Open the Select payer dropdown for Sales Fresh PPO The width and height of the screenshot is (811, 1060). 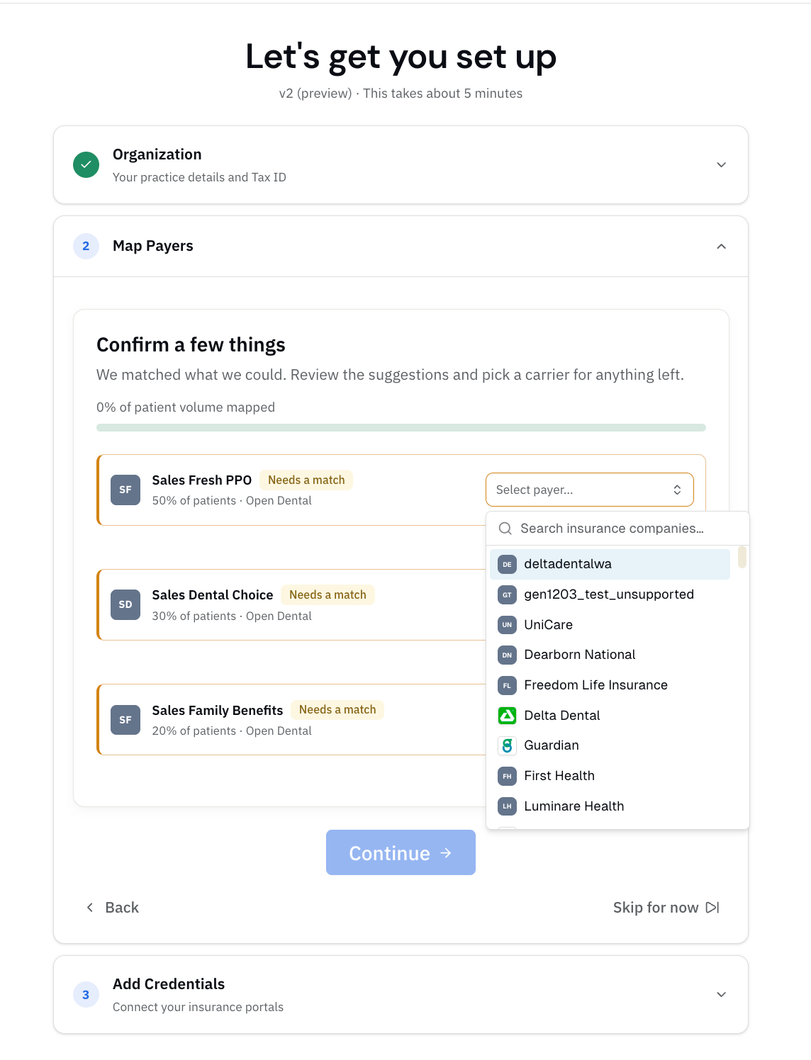(589, 490)
